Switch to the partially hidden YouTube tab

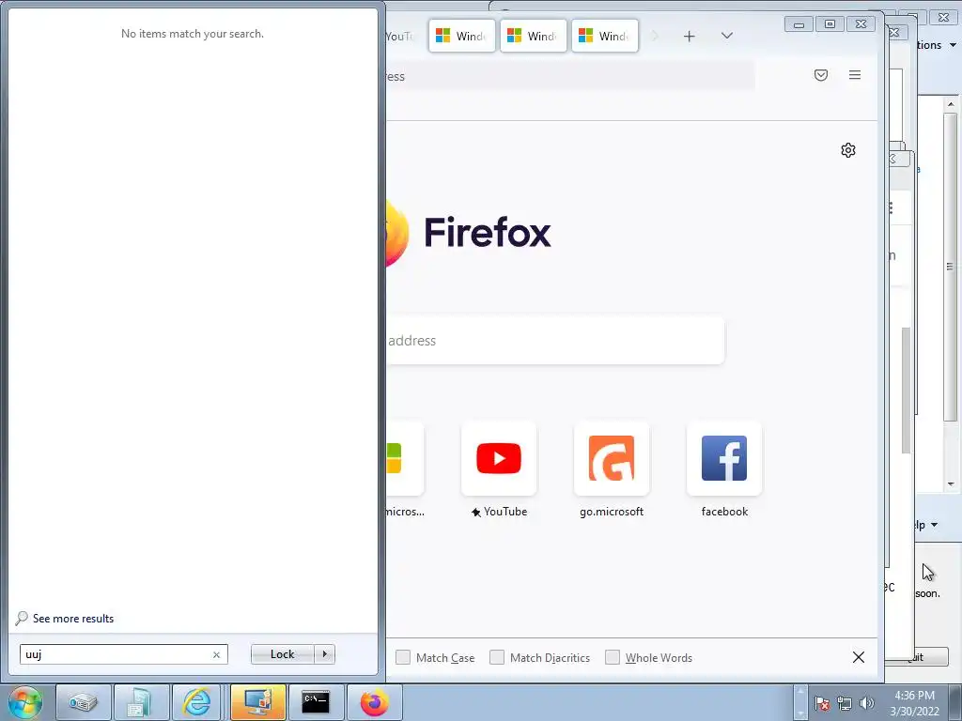coord(402,37)
